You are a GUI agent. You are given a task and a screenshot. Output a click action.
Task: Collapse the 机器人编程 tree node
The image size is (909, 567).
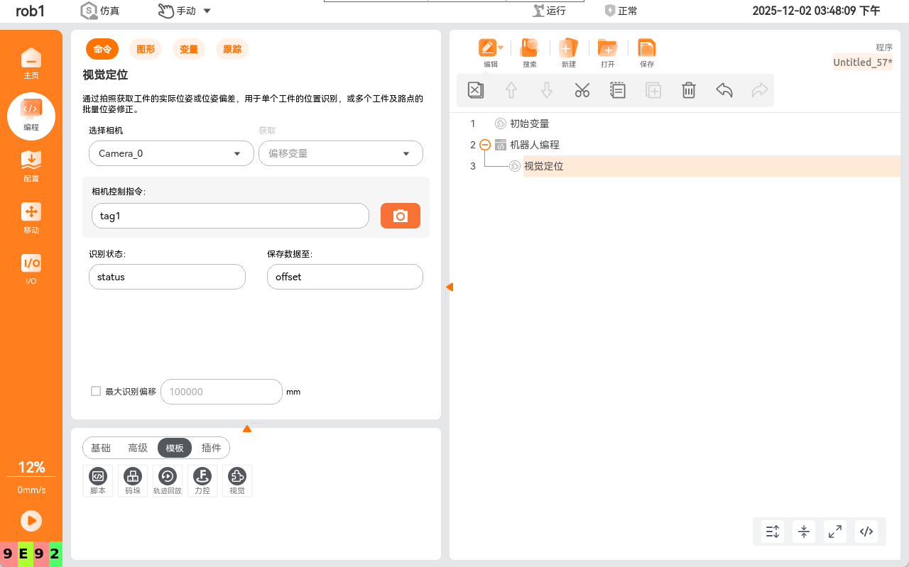pyautogui.click(x=485, y=145)
